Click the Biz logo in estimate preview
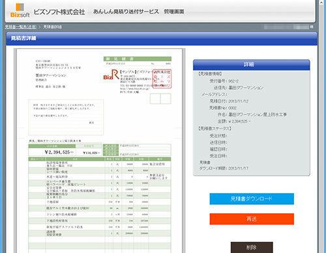 coord(111,75)
